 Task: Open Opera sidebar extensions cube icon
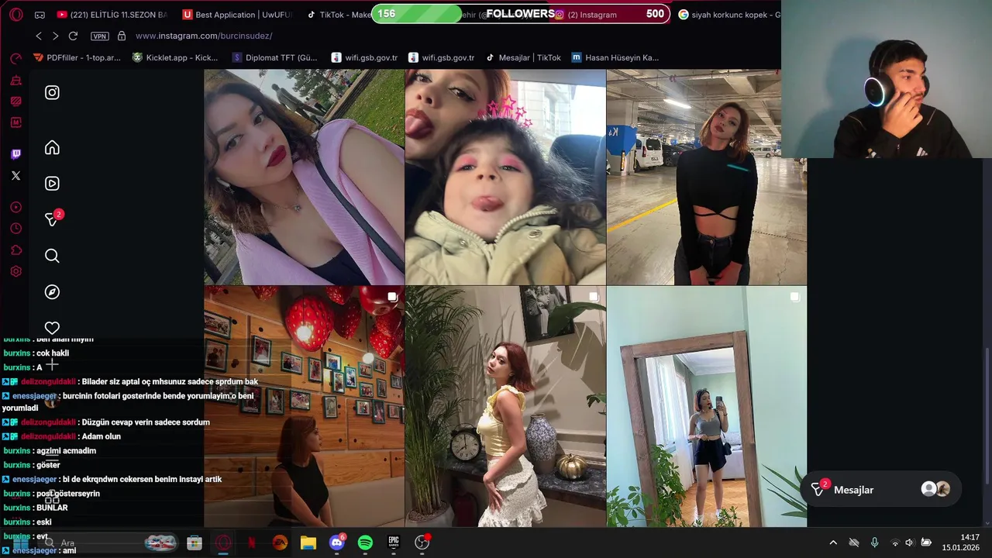pos(15,250)
